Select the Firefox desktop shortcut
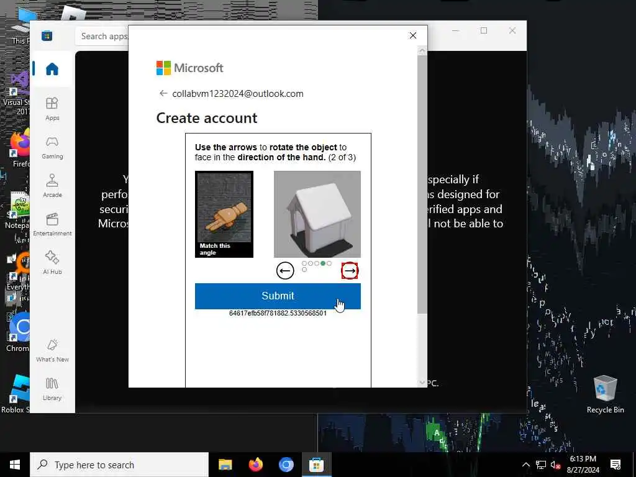 (20, 147)
